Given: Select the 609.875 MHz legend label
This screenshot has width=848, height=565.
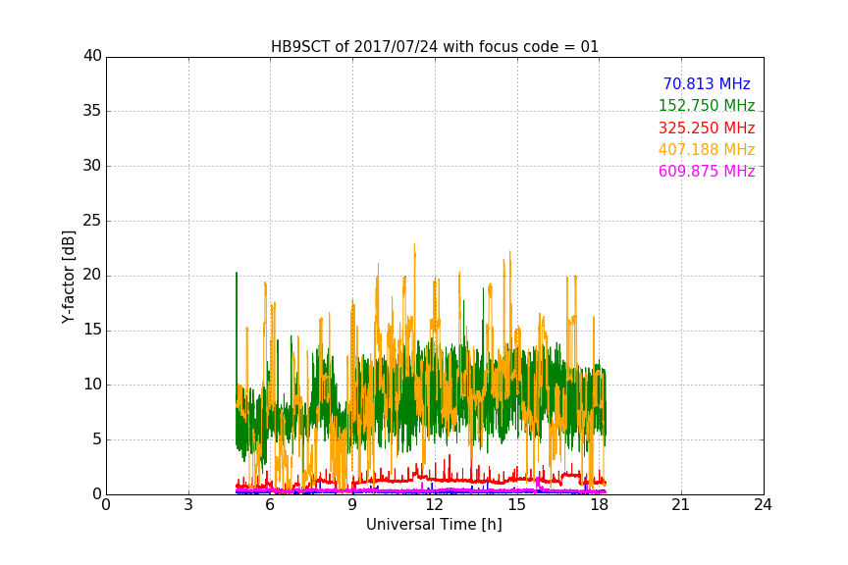Looking at the screenshot, I should (707, 171).
